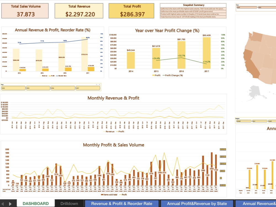Click the Snapshot Summary heading
The width and height of the screenshot is (276, 207).
coord(194,5)
